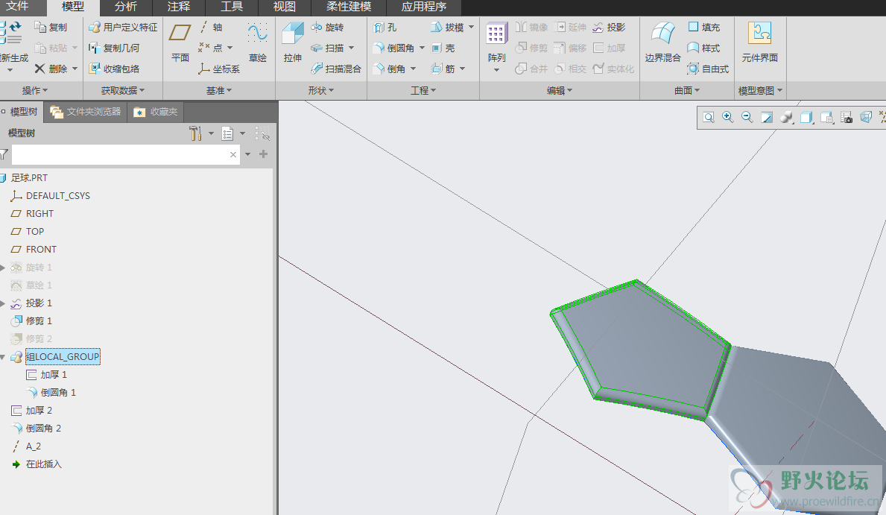The width and height of the screenshot is (886, 515).
Task: Select Copy Geometry (复制几何)
Action: pyautogui.click(x=114, y=48)
